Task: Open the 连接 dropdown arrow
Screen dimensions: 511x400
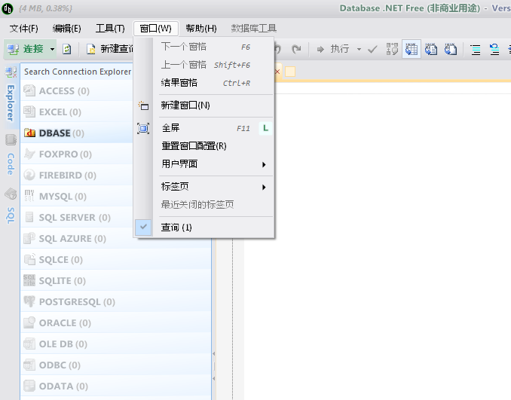Action: tap(52, 50)
